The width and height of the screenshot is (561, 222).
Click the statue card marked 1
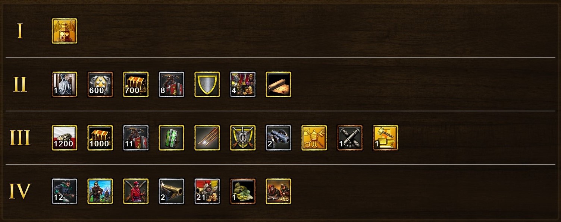click(65, 85)
